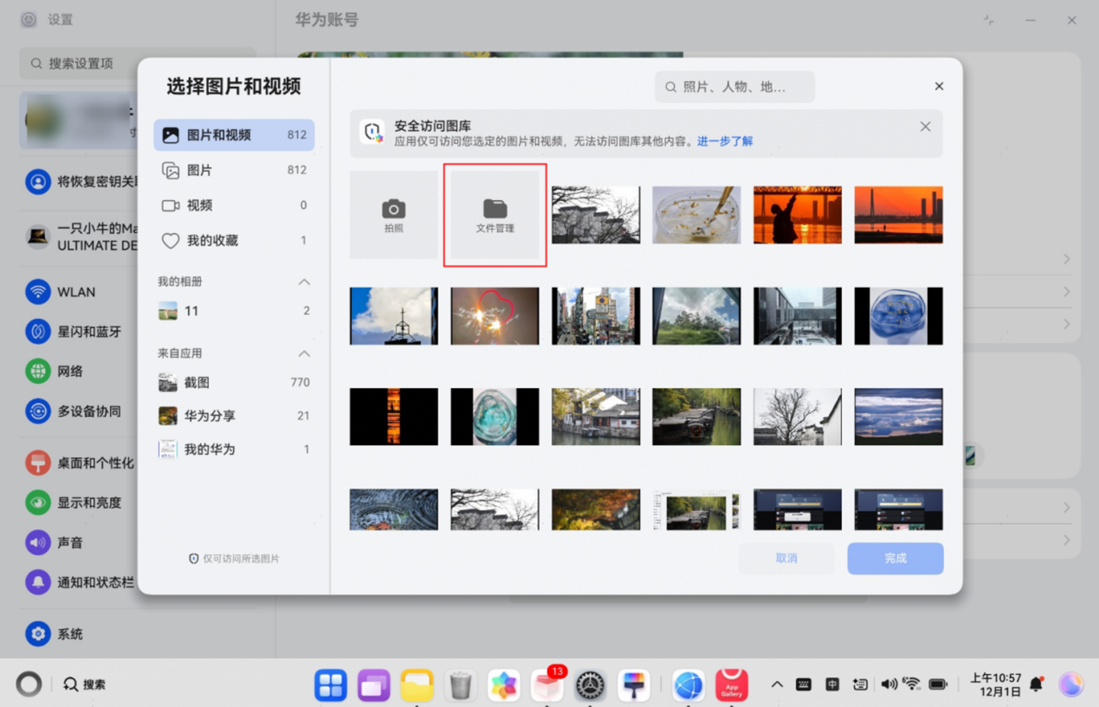1099x707 pixels.
Task: Collapse the 我的相册 section
Action: [305, 281]
